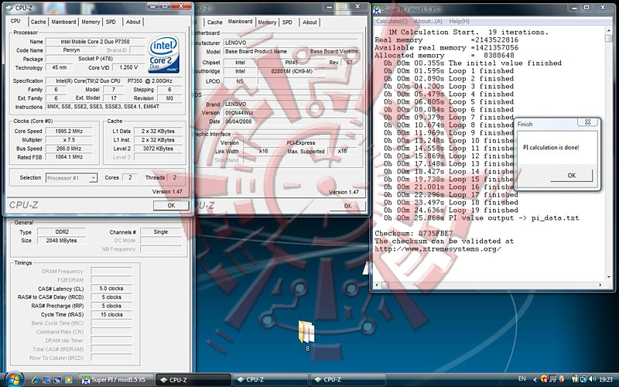Click Multiplier value x 7.5

(69, 140)
